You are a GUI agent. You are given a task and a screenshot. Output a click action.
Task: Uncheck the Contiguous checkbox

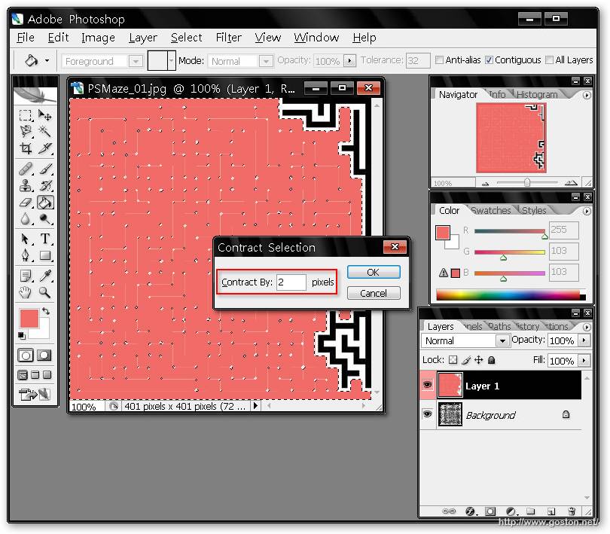click(x=489, y=60)
